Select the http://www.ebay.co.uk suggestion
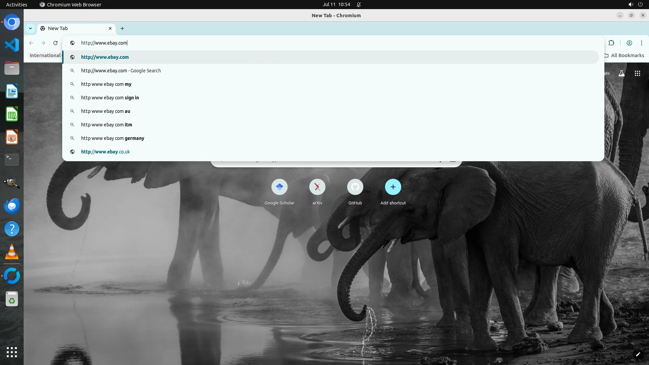This screenshot has width=649, height=365. [x=105, y=152]
